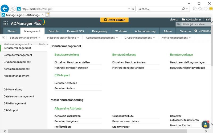
Task: Click the AD-Objekte suchen input field
Action: click(196, 24)
